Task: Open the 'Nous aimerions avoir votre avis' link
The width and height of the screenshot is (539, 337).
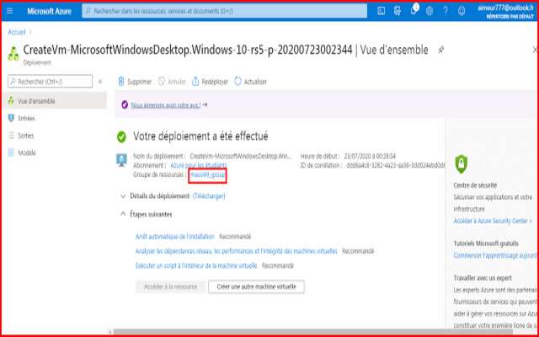Action: point(166,104)
